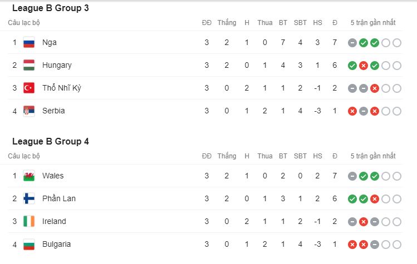Click the Turkey flag icon beside Thổ Nhĩ Kỳ
417x264 pixels.
[29, 88]
